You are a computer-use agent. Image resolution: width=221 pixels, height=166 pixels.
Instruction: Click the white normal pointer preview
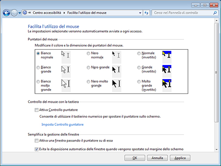click(66, 57)
